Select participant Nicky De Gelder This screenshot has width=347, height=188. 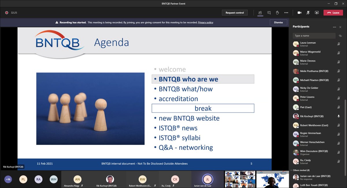[x=316, y=89]
